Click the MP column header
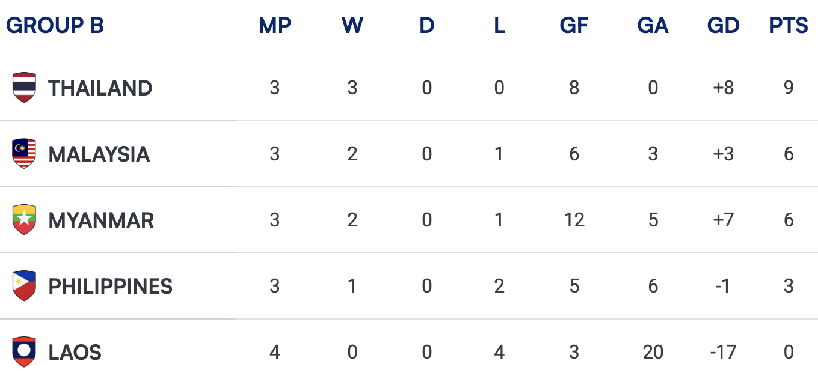Screen dimensions: 818x382 (x=275, y=26)
